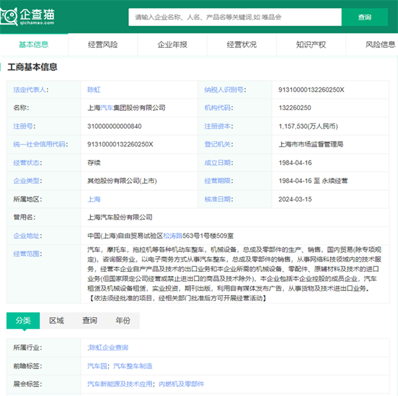Viewport: 398px width, 396px height.
Task: Switch to the 基本信息 tab
Action: point(33,45)
